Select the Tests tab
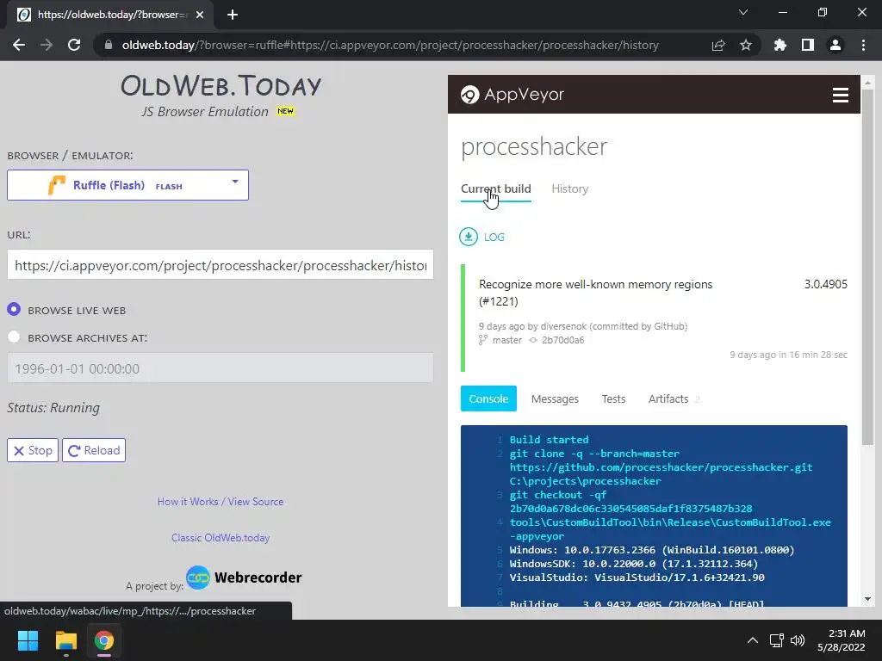Image resolution: width=882 pixels, height=661 pixels. click(x=613, y=398)
